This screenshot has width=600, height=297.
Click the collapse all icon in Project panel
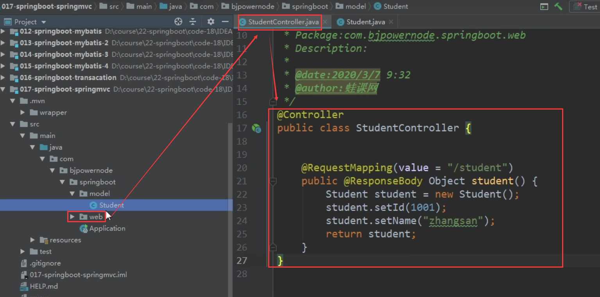tap(193, 22)
